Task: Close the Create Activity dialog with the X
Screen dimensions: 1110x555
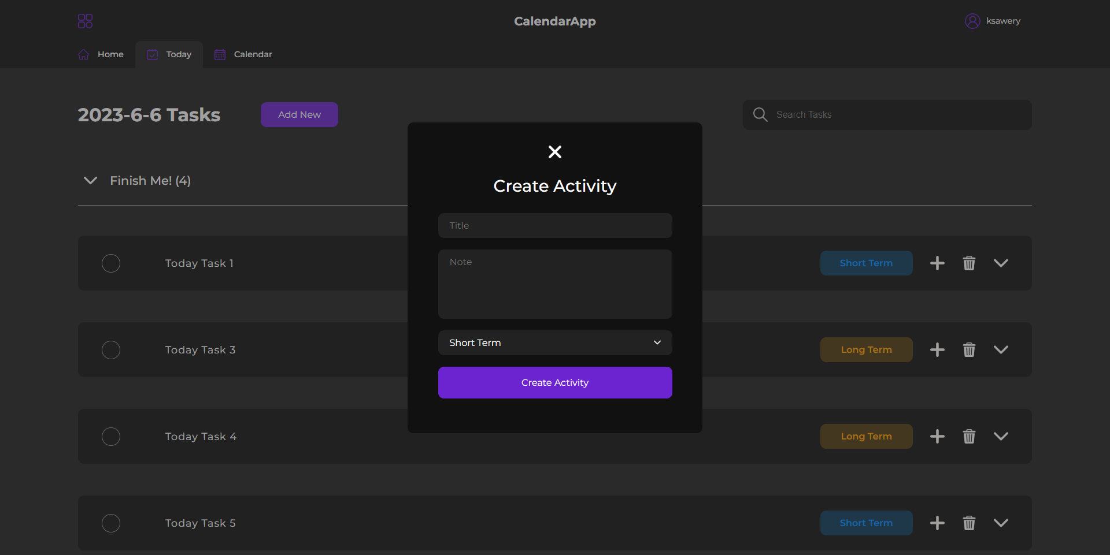Action: coord(555,152)
